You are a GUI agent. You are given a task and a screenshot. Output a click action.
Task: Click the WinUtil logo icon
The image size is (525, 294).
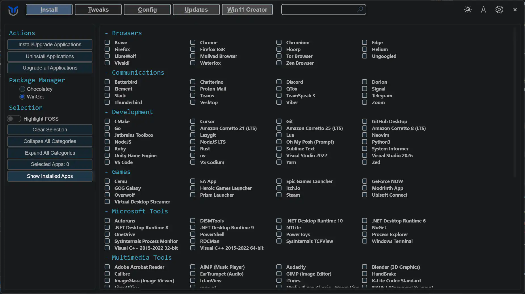[13, 10]
